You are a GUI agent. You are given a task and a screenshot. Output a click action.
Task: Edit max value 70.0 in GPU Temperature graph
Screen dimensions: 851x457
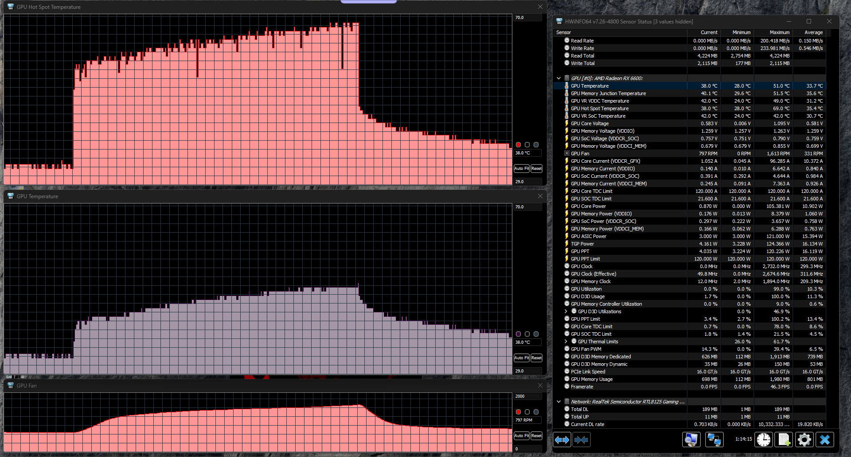(x=527, y=207)
